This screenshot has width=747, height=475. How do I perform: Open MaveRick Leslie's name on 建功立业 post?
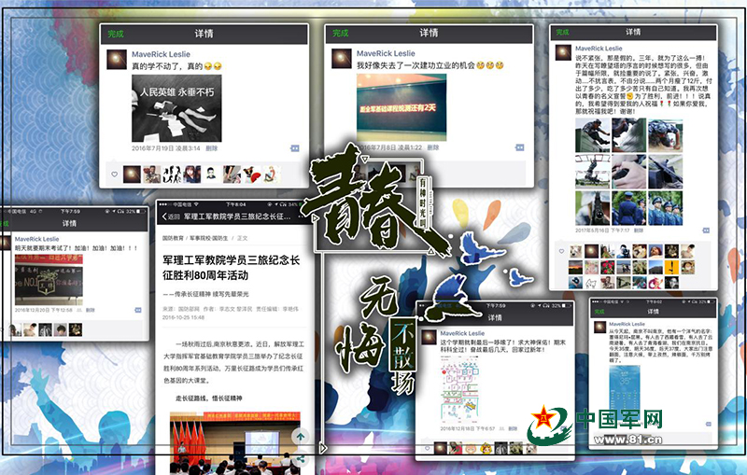pyautogui.click(x=386, y=53)
